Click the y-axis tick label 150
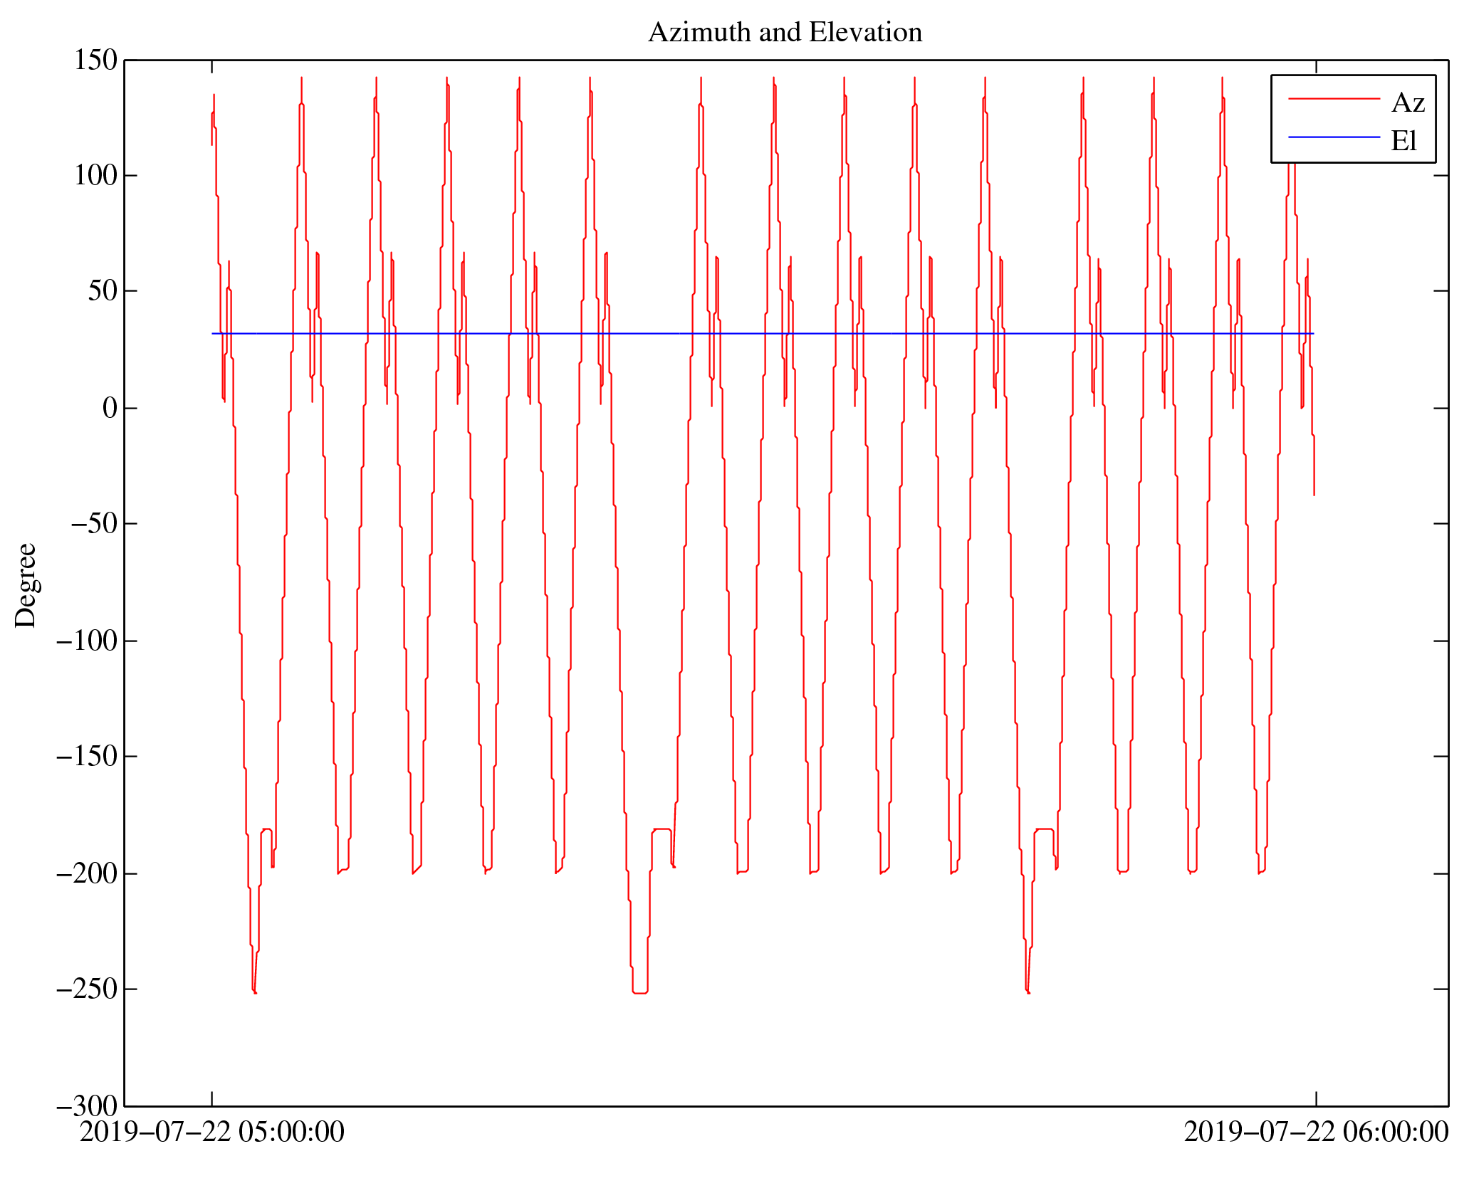The image size is (1469, 1198). (95, 61)
